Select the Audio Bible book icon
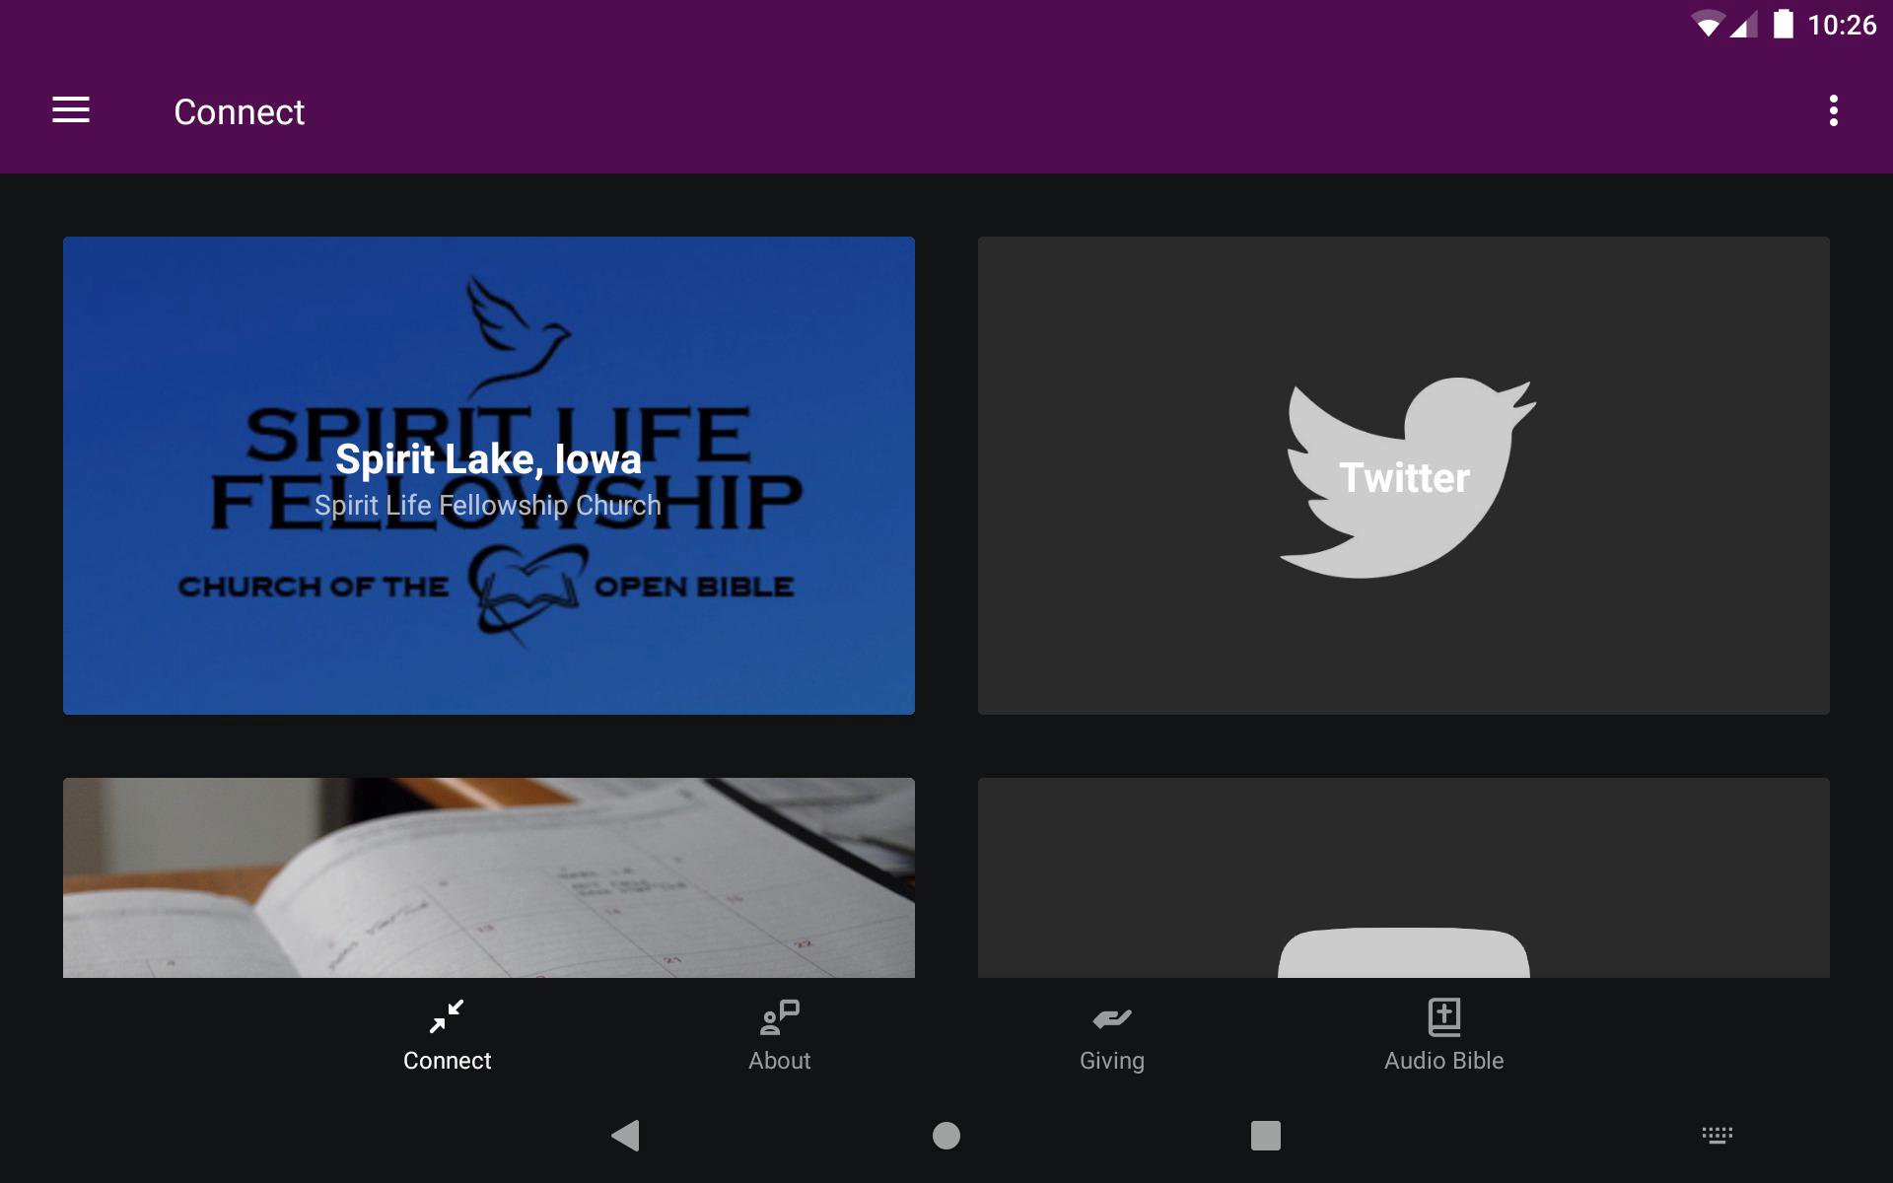Image resolution: width=1893 pixels, height=1183 pixels. (x=1443, y=1016)
